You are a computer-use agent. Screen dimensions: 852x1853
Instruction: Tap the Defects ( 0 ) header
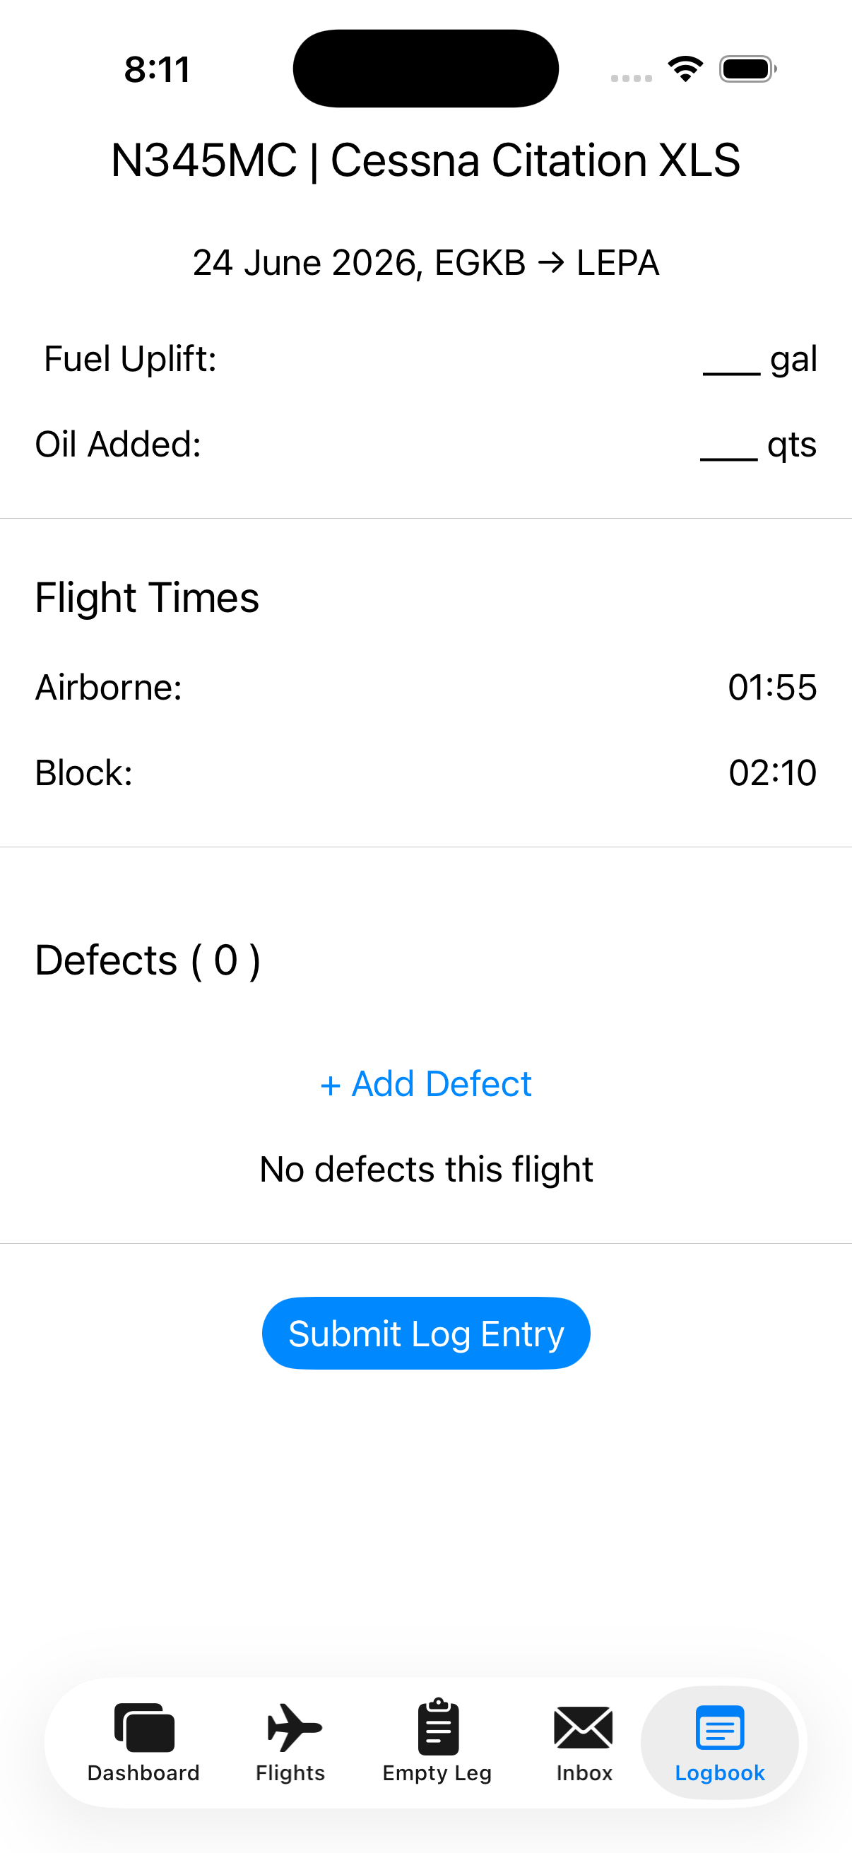point(148,960)
